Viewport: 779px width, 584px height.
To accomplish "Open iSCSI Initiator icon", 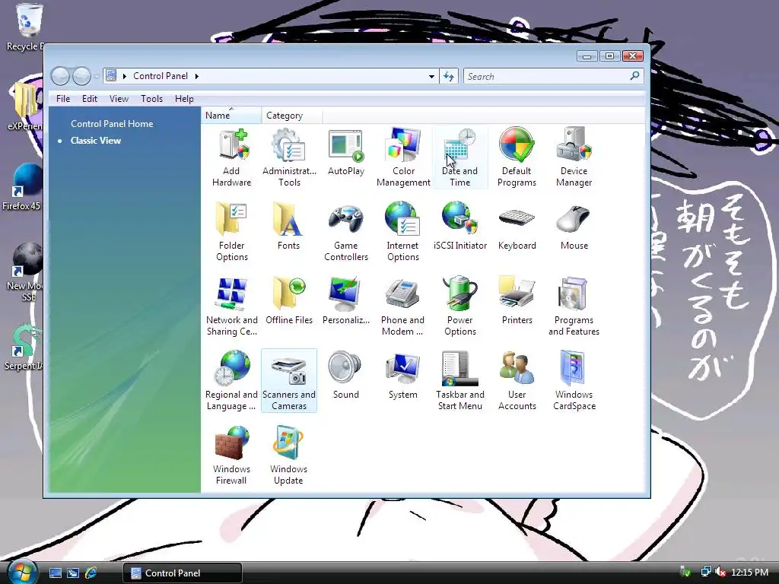I will [x=460, y=227].
